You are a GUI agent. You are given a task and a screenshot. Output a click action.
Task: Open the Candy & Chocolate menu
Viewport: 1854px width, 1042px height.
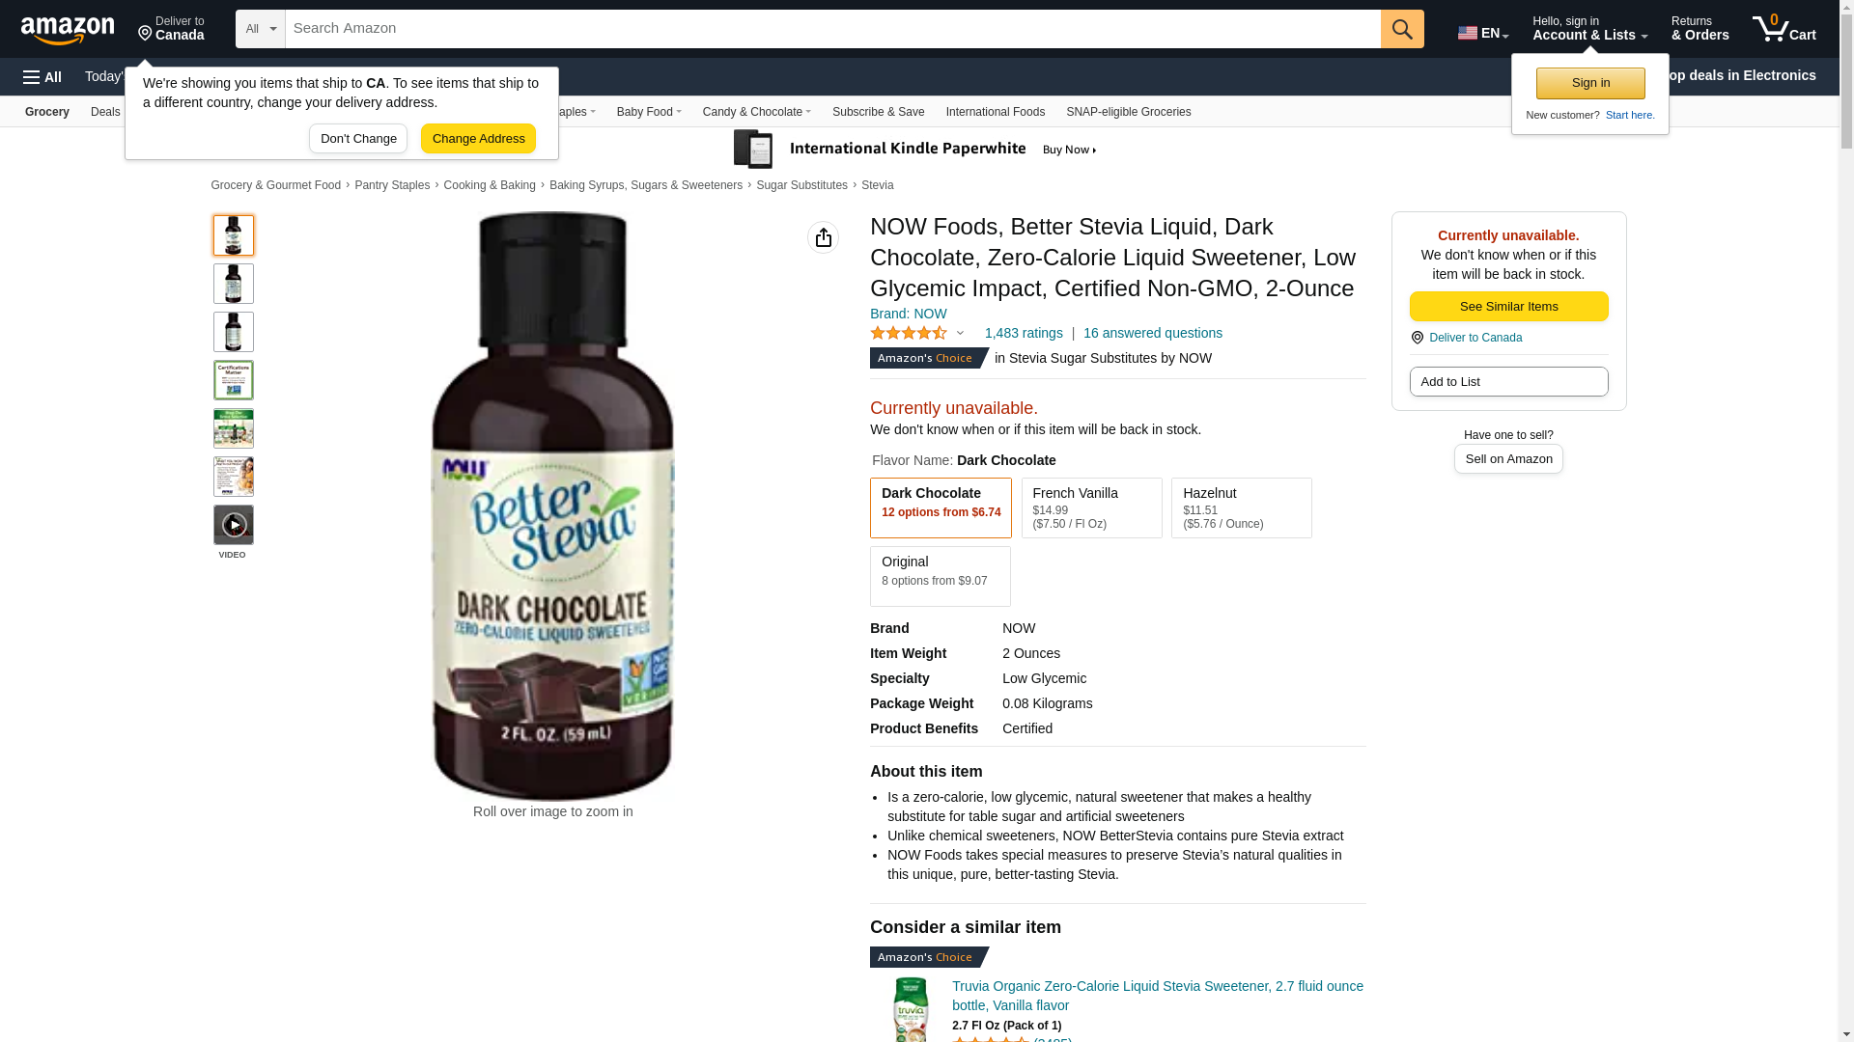point(756,112)
